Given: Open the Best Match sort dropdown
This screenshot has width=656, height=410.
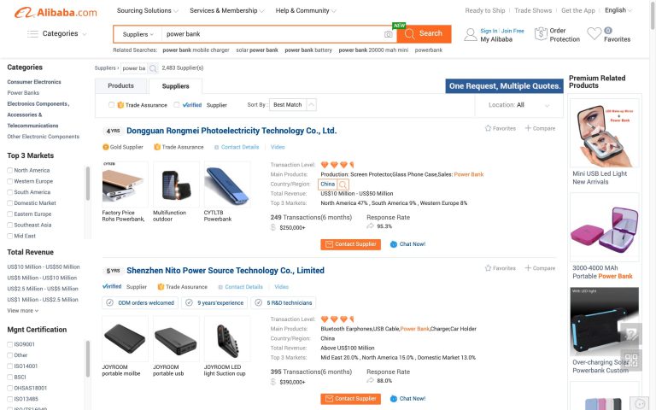Looking at the screenshot, I should (293, 104).
